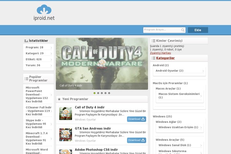Open the Etiket: 626 statistic
The height and width of the screenshot is (154, 231).
(33, 59)
